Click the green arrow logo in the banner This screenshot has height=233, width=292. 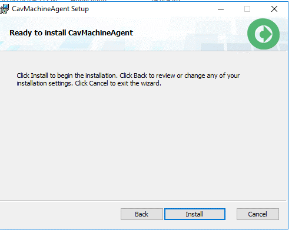(x=263, y=34)
